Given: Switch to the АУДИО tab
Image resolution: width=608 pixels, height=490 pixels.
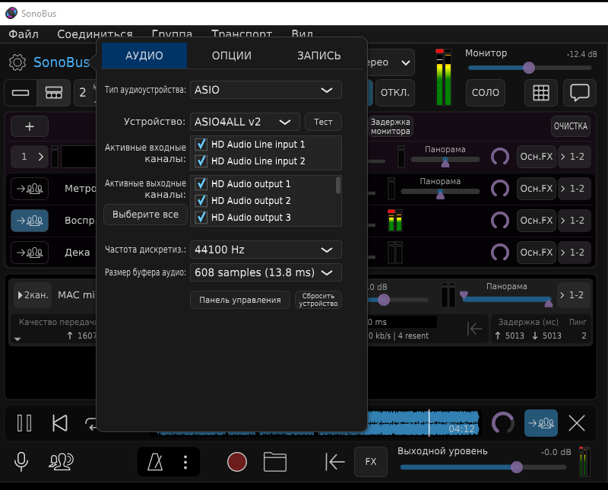Looking at the screenshot, I should (x=144, y=56).
